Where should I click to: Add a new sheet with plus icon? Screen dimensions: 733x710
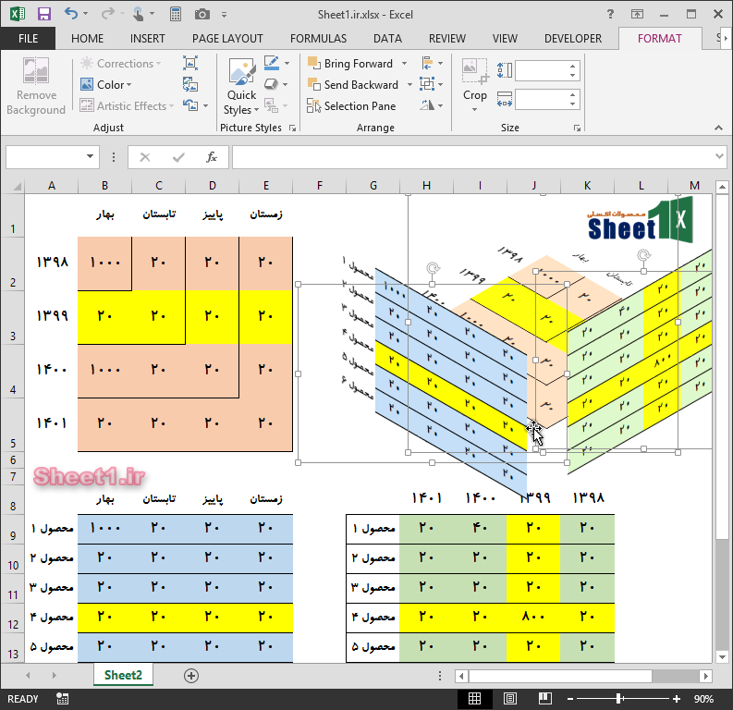pyautogui.click(x=191, y=676)
